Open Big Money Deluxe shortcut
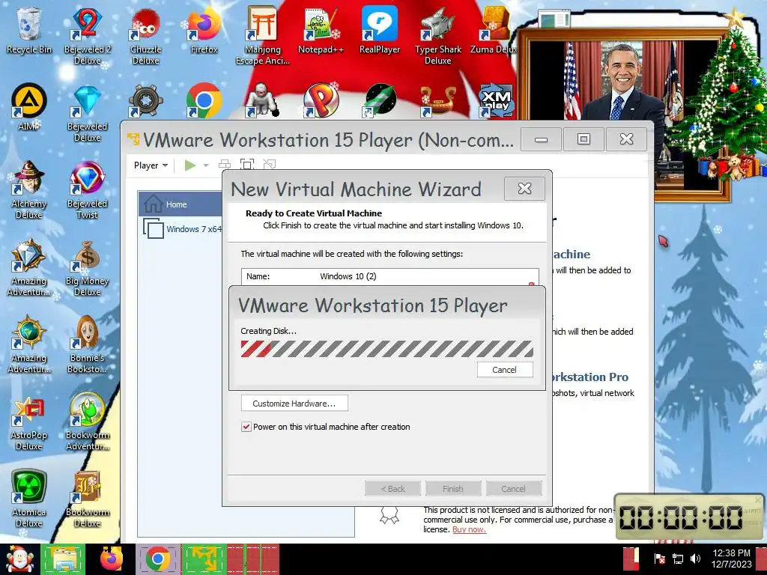The image size is (767, 575). click(x=87, y=268)
